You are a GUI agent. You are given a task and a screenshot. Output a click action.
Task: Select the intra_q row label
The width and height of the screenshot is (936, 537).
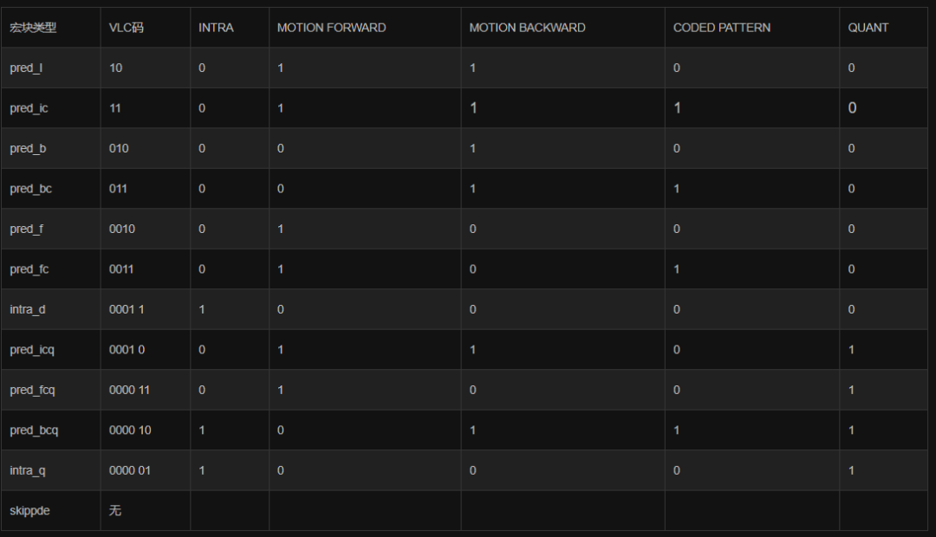[28, 470]
